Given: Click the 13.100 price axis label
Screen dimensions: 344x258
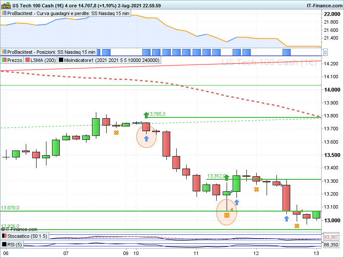Looking at the screenshot, I should coord(331,207).
